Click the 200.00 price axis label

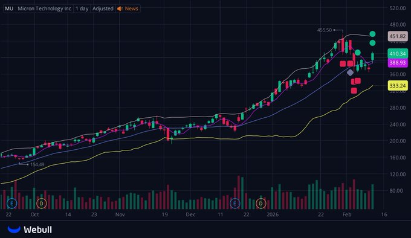tap(398, 141)
